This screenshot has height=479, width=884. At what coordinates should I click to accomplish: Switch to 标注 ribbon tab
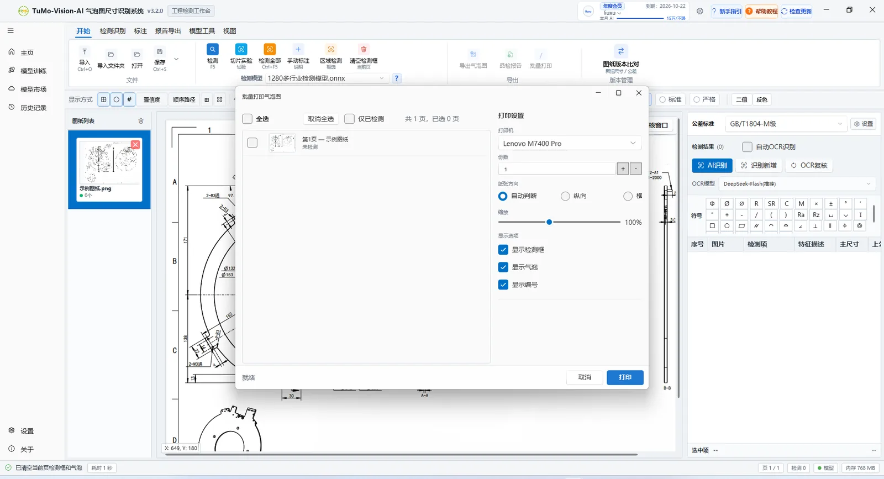coord(140,31)
